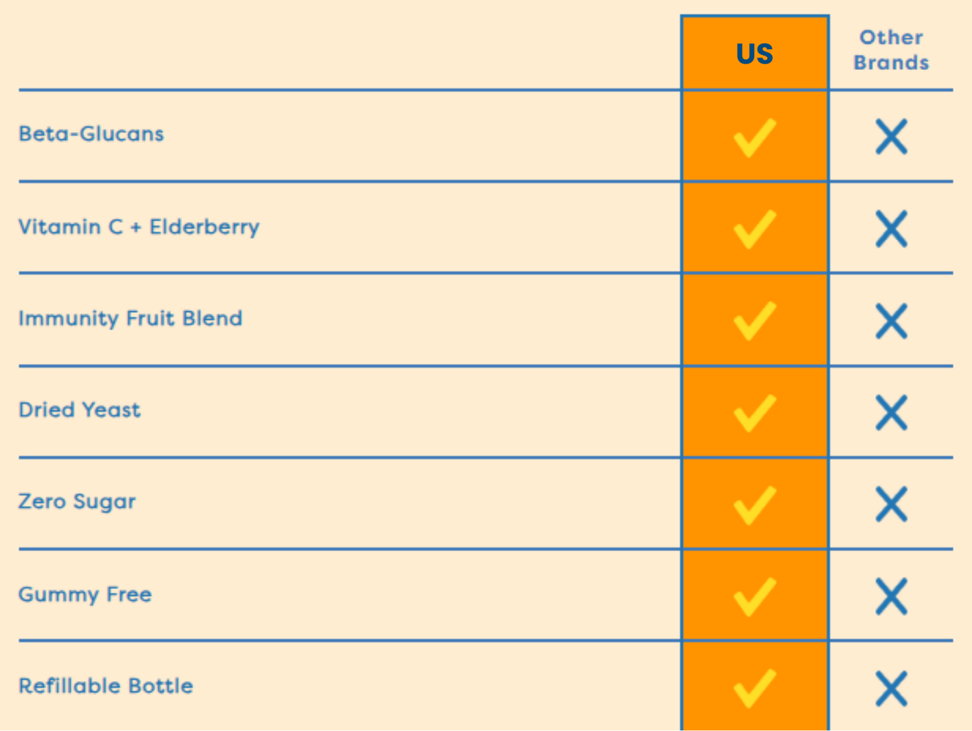Click the Beta-Glucans row label

[x=91, y=133]
